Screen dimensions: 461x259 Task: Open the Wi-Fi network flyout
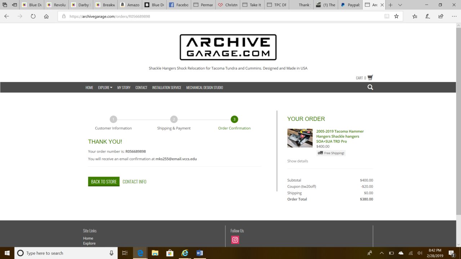pos(411,253)
